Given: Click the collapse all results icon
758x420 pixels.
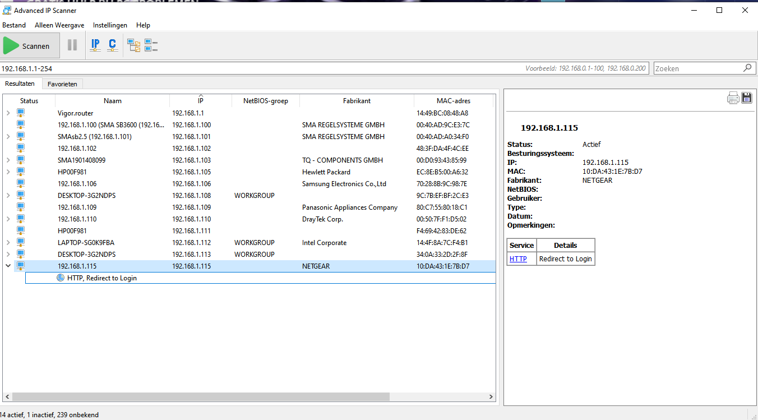Looking at the screenshot, I should pyautogui.click(x=151, y=45).
